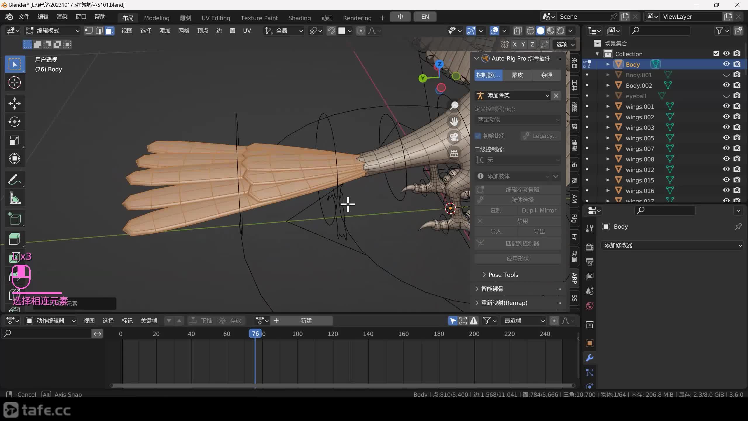This screenshot has height=421, width=748.
Task: Click the 新建 action button
Action: coord(306,321)
